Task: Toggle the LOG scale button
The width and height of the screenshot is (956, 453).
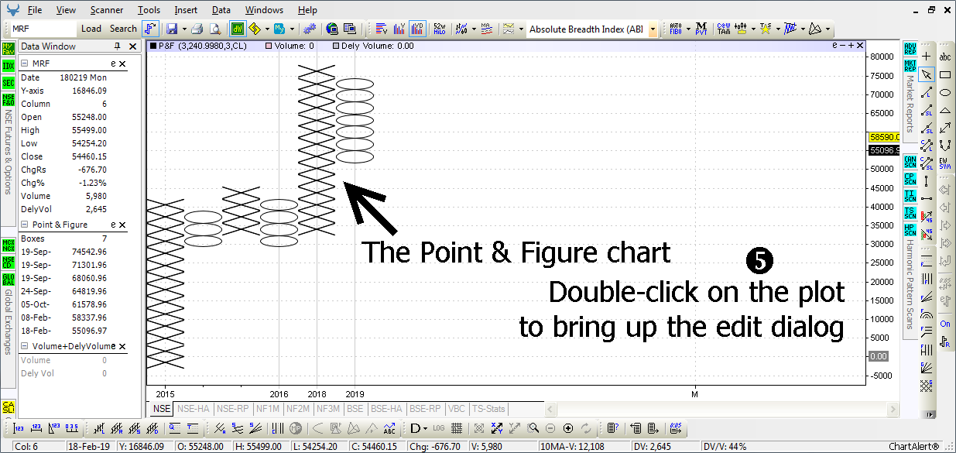Action: pyautogui.click(x=439, y=428)
